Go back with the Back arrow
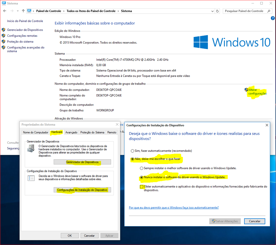The width and height of the screenshot is (276, 245). (x=5, y=11)
